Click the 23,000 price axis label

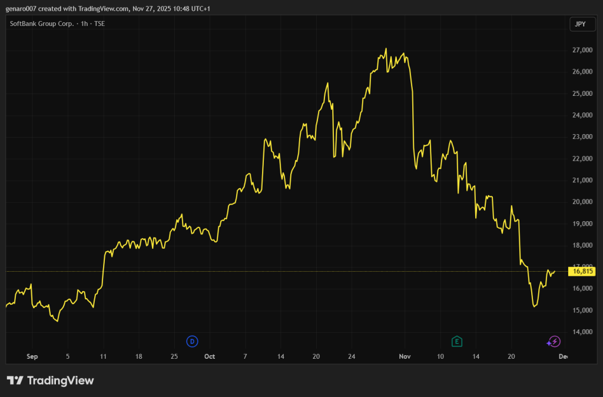(582, 137)
